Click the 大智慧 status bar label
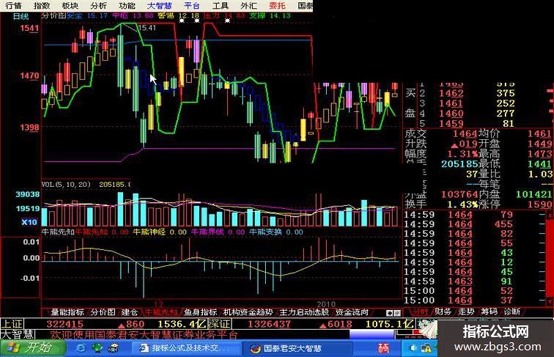Viewport: 554px width, 357px height. [18, 334]
